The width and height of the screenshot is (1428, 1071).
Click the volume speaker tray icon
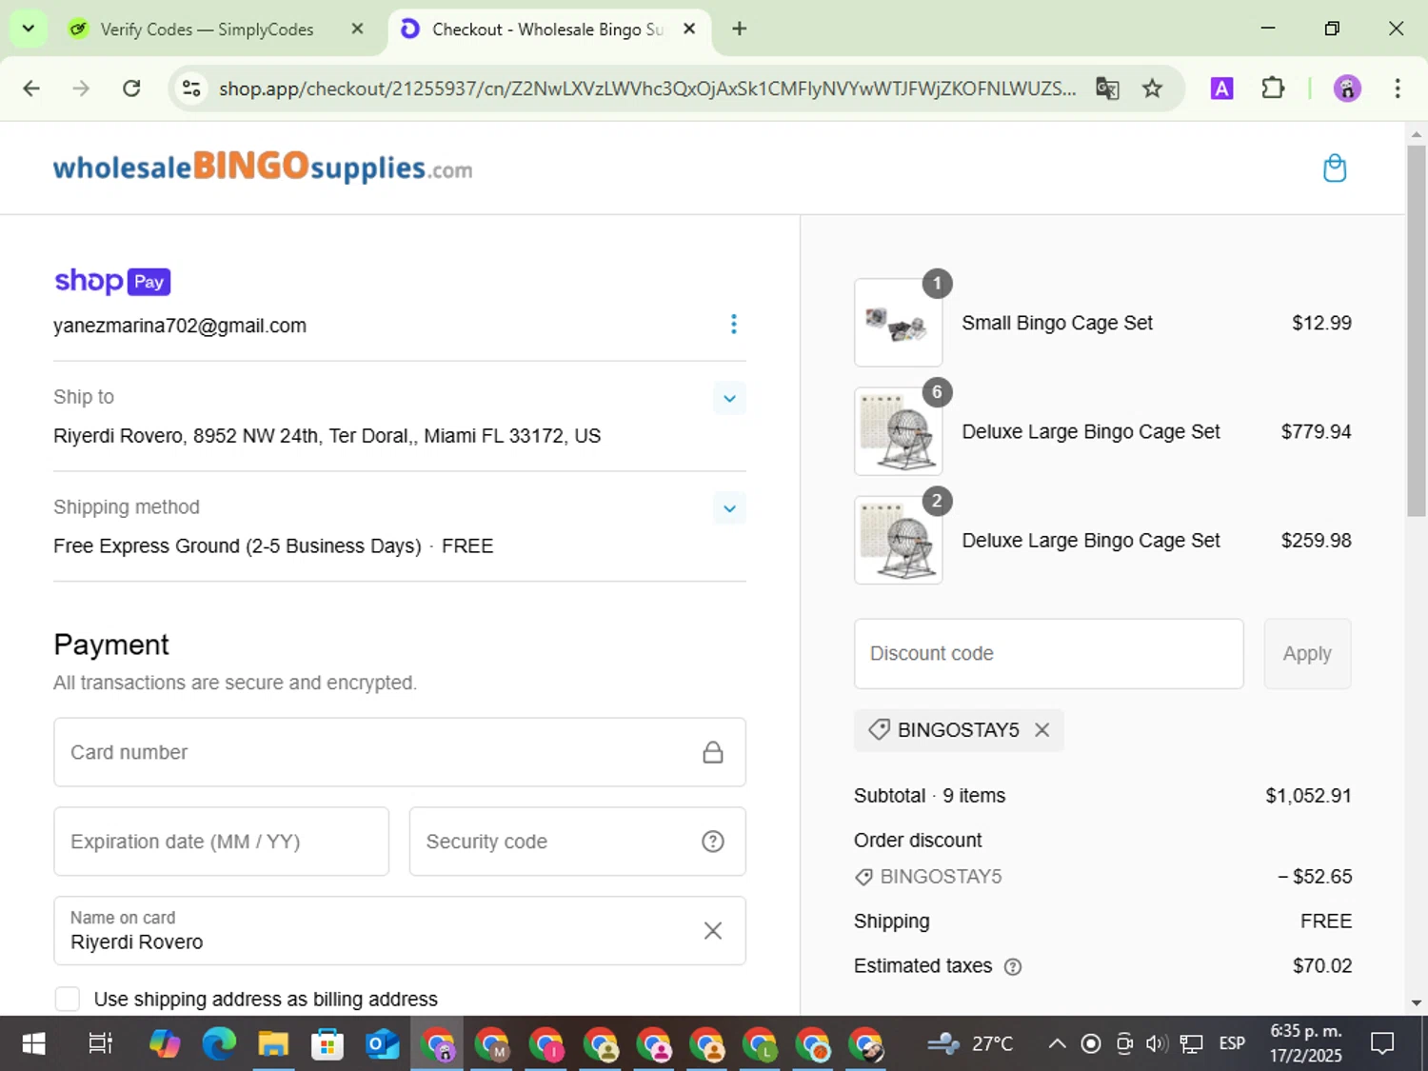click(x=1157, y=1044)
